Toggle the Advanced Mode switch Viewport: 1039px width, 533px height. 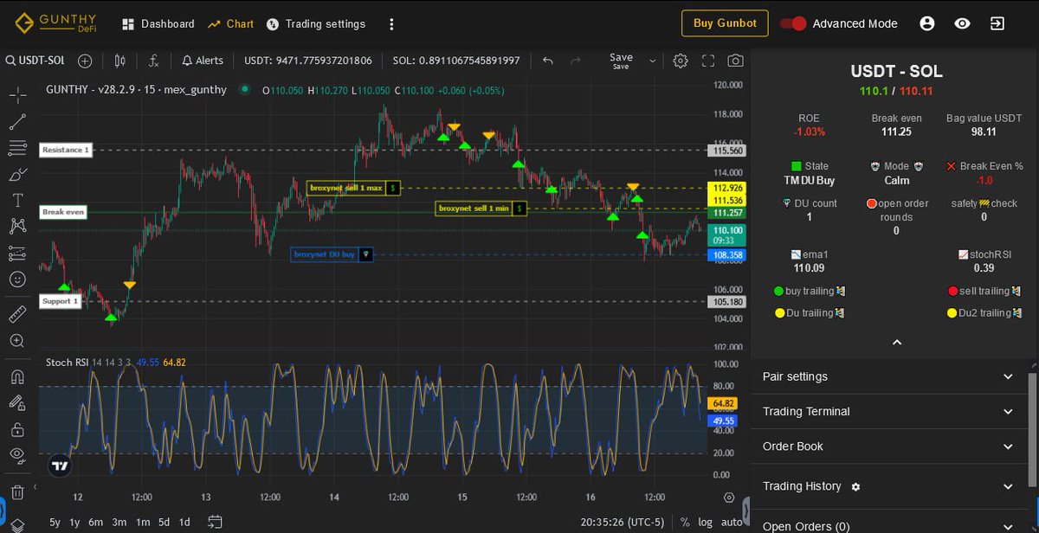(794, 23)
